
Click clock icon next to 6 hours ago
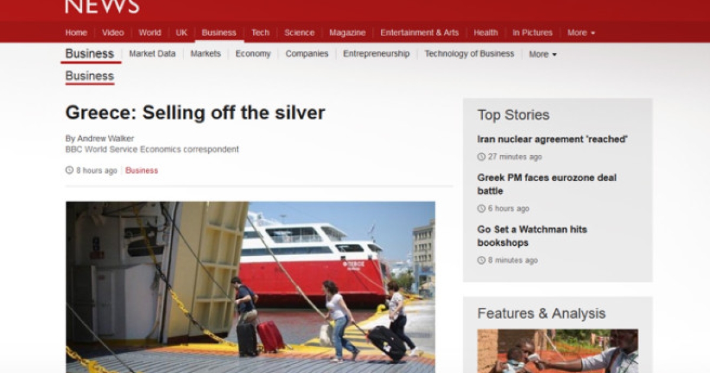tap(481, 208)
